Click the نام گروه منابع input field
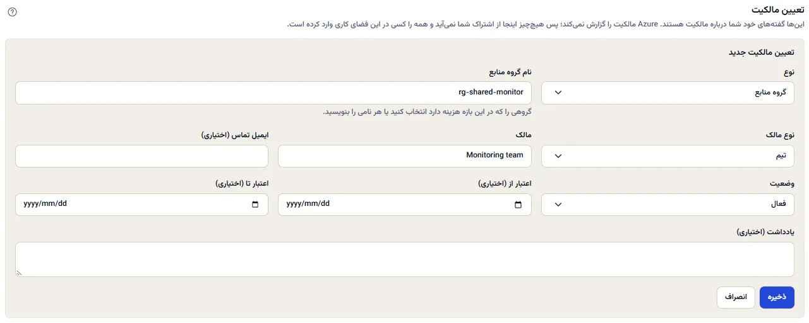Screen dimensions: 809x323 273,93
